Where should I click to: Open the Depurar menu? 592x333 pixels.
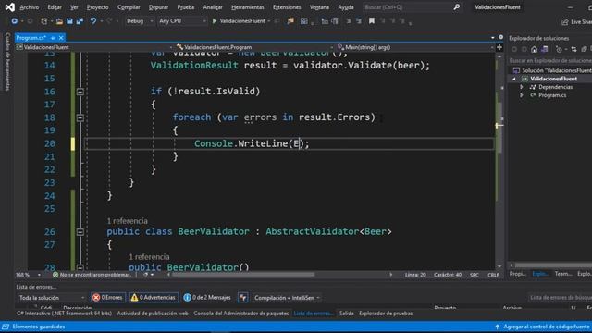pos(158,7)
